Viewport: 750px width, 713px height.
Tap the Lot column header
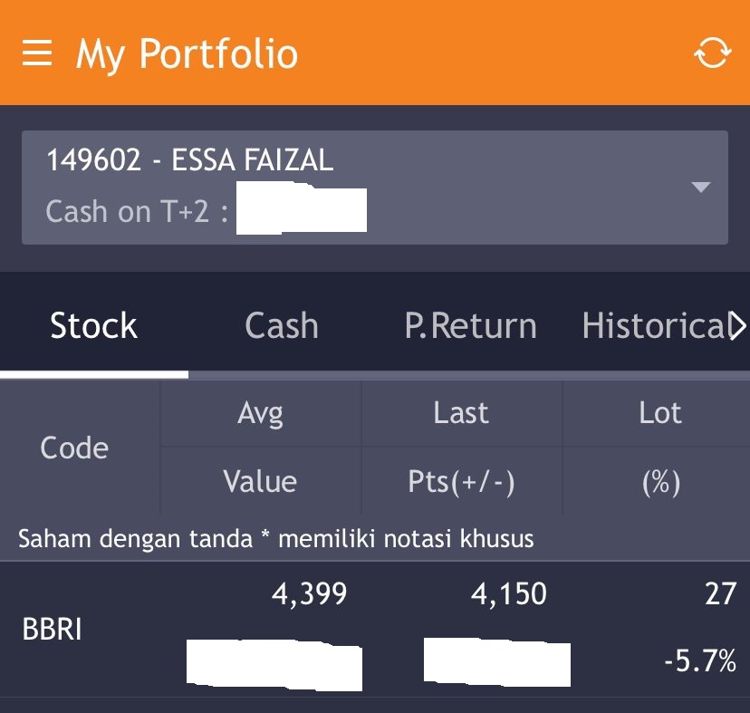(x=660, y=412)
